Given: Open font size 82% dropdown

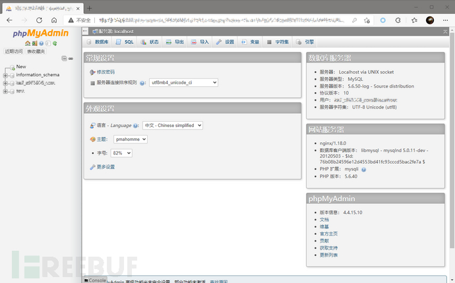Looking at the screenshot, I should click(x=121, y=153).
